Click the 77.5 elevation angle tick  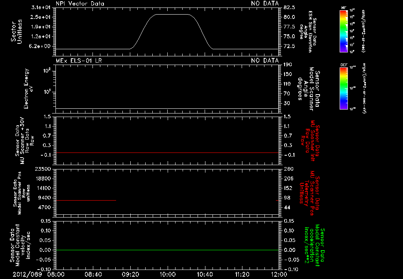(289, 27)
